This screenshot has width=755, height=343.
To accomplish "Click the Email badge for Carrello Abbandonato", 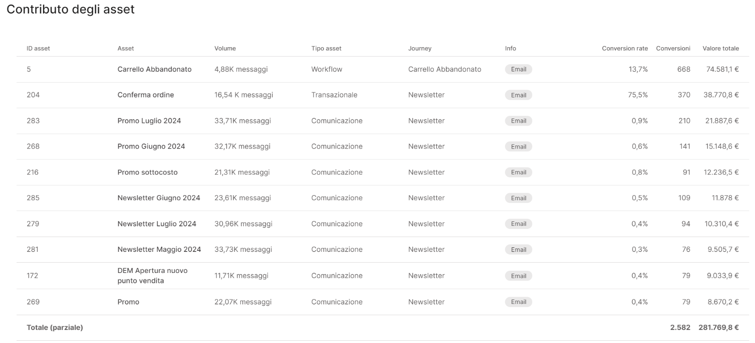I will coord(518,69).
